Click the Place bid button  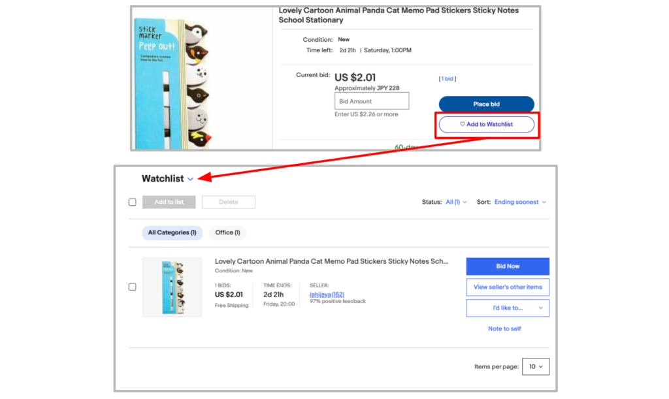(486, 104)
